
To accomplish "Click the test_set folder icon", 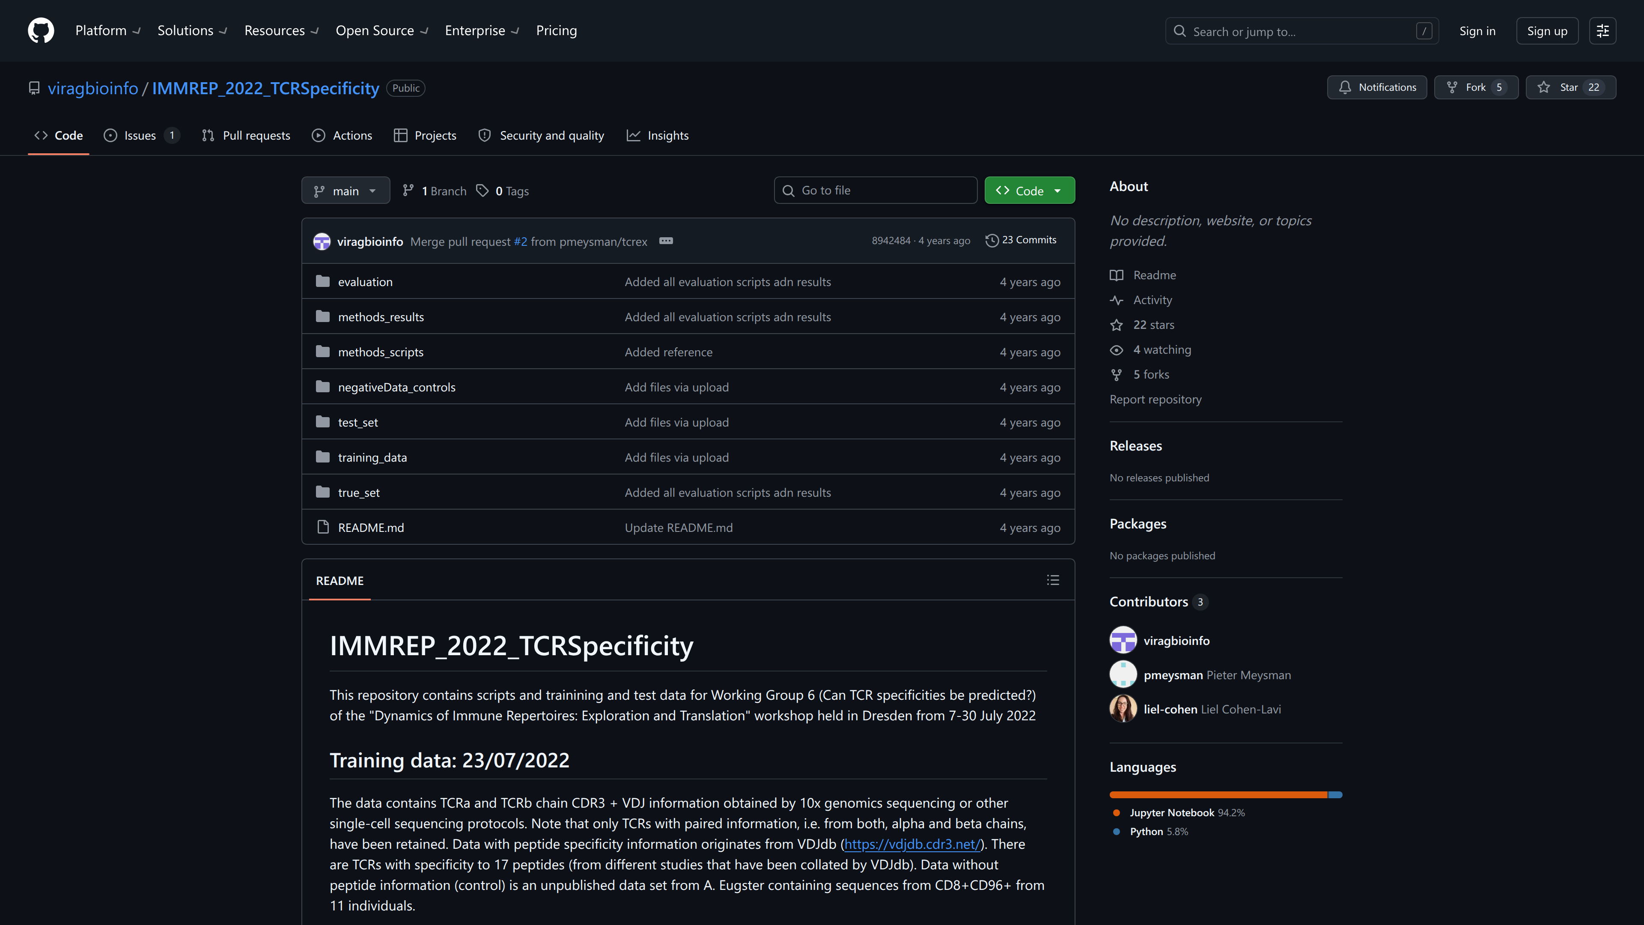I will [323, 422].
